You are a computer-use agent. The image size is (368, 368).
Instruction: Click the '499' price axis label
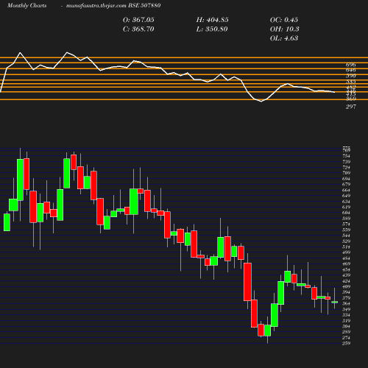(x=346, y=252)
